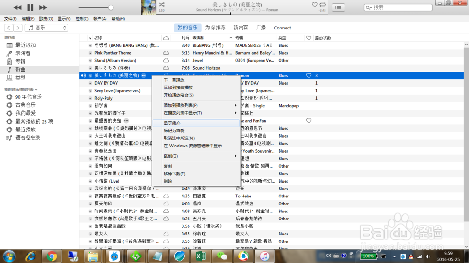Screen dimensions: 469x263
Task: Sort by the 时间 column header
Action: click(x=185, y=38)
